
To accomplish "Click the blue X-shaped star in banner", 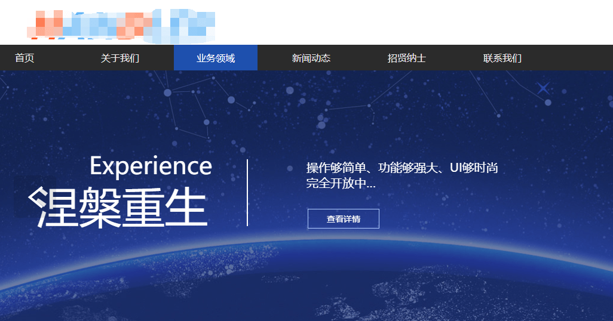I will tap(543, 88).
